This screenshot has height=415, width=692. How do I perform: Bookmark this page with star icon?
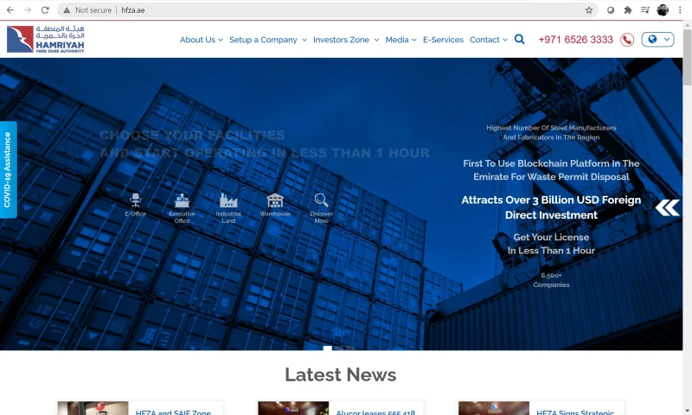click(x=589, y=10)
